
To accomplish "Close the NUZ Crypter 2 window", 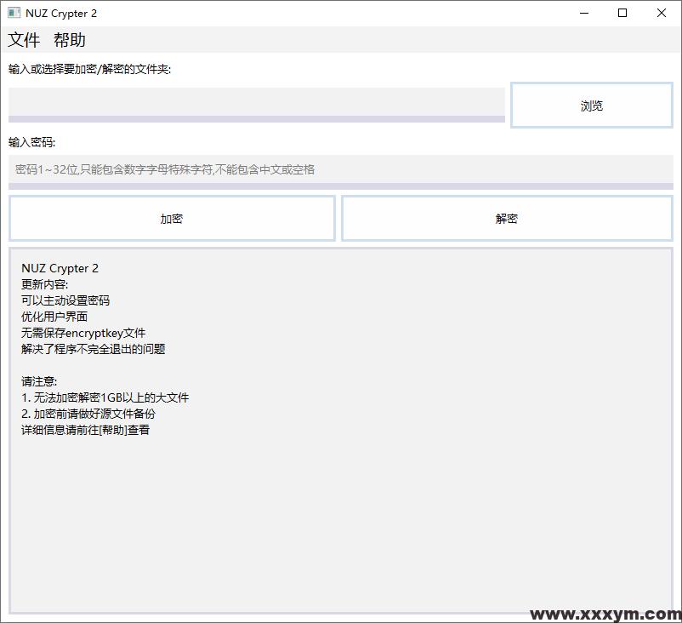I will click(662, 14).
